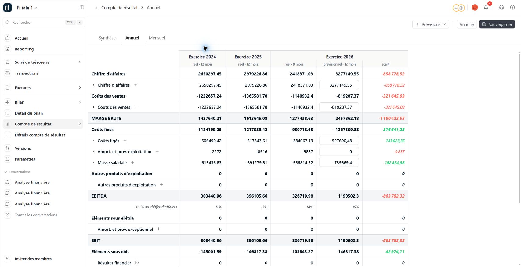Collapse the sidebar panel icon
Screen dimensions: 521x267
coord(82,8)
